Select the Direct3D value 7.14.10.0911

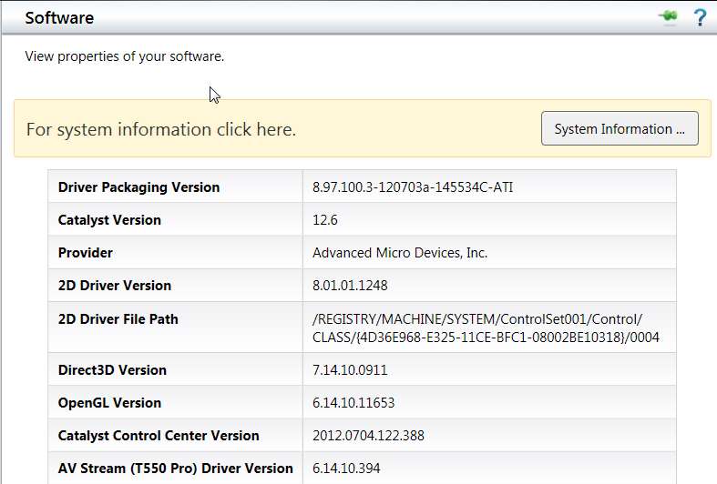tap(350, 370)
